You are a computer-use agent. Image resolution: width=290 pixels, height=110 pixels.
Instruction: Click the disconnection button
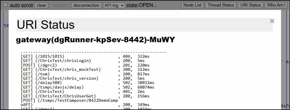pyautogui.click(x=86, y=5)
